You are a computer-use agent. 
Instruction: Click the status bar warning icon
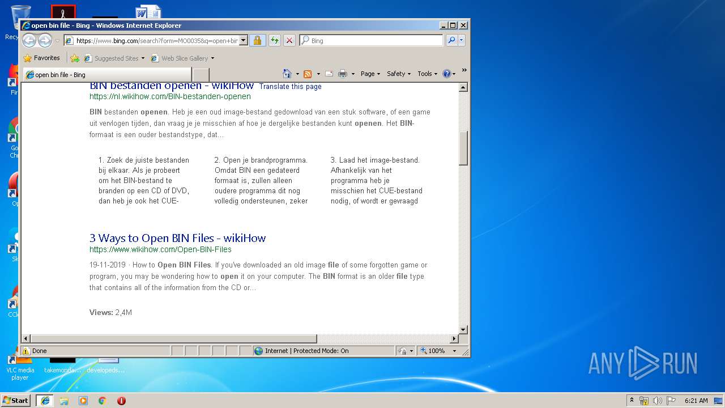(x=26, y=351)
